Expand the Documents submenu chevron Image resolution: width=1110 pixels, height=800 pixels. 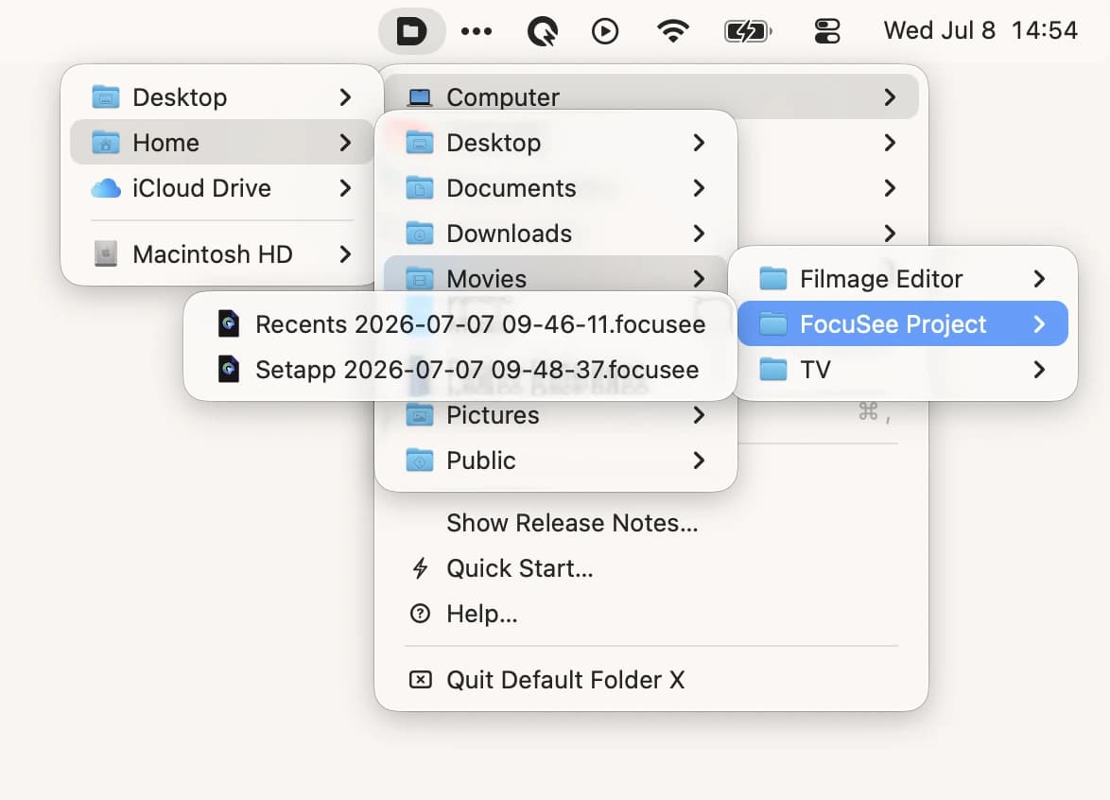click(x=699, y=187)
